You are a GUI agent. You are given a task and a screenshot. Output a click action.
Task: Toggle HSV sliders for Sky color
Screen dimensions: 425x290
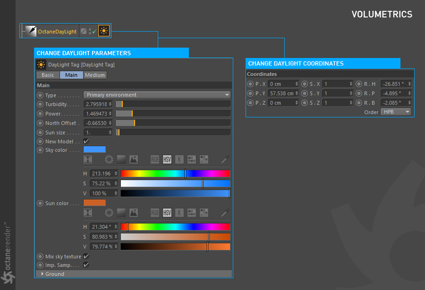coord(167,159)
